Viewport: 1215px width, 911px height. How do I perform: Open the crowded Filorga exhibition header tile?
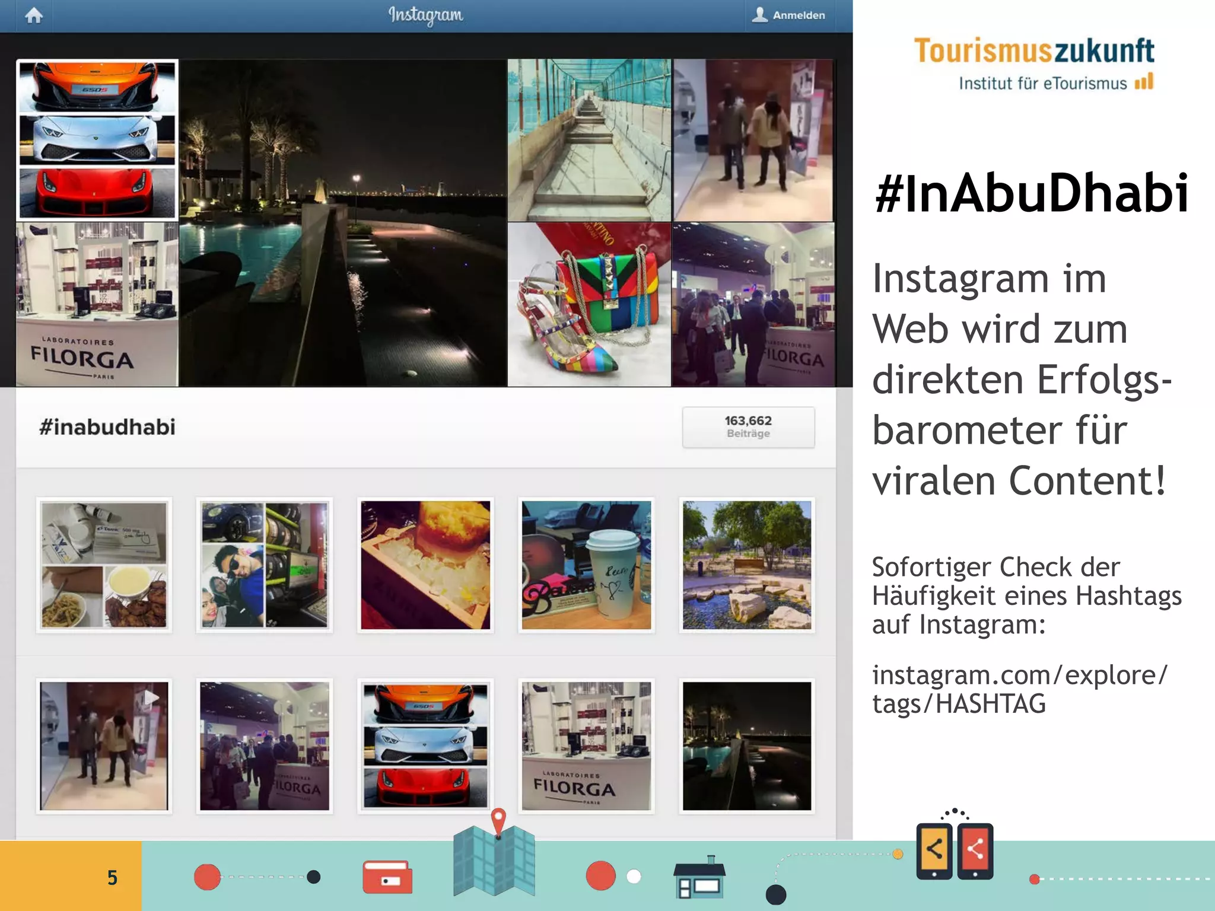point(753,305)
